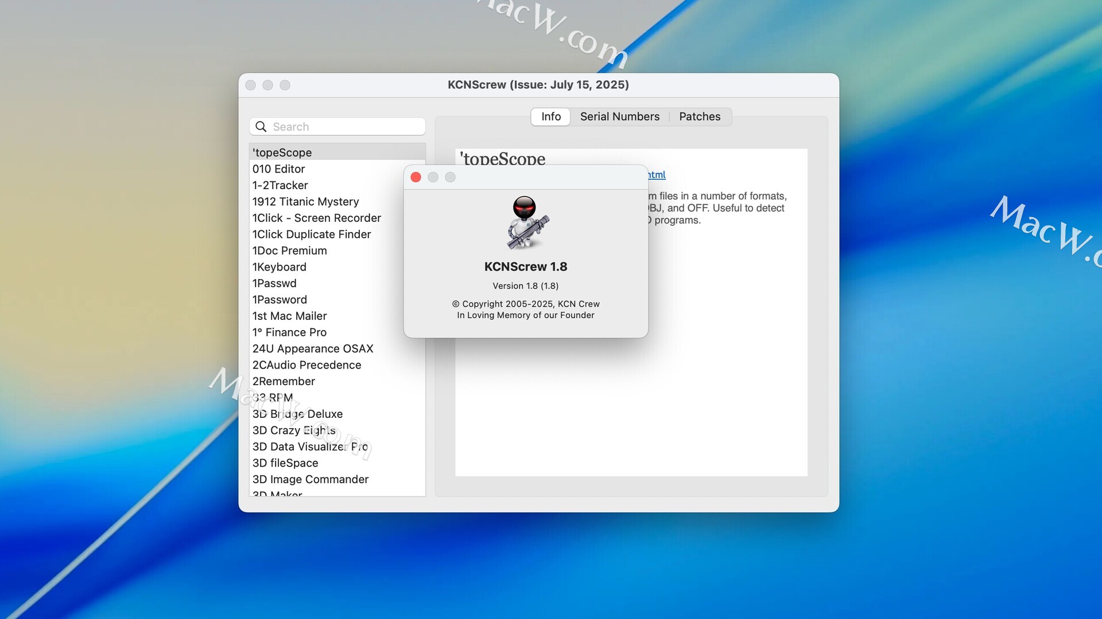Screen dimensions: 1102x619
Task: Select 1Password in the list
Action: click(337, 300)
